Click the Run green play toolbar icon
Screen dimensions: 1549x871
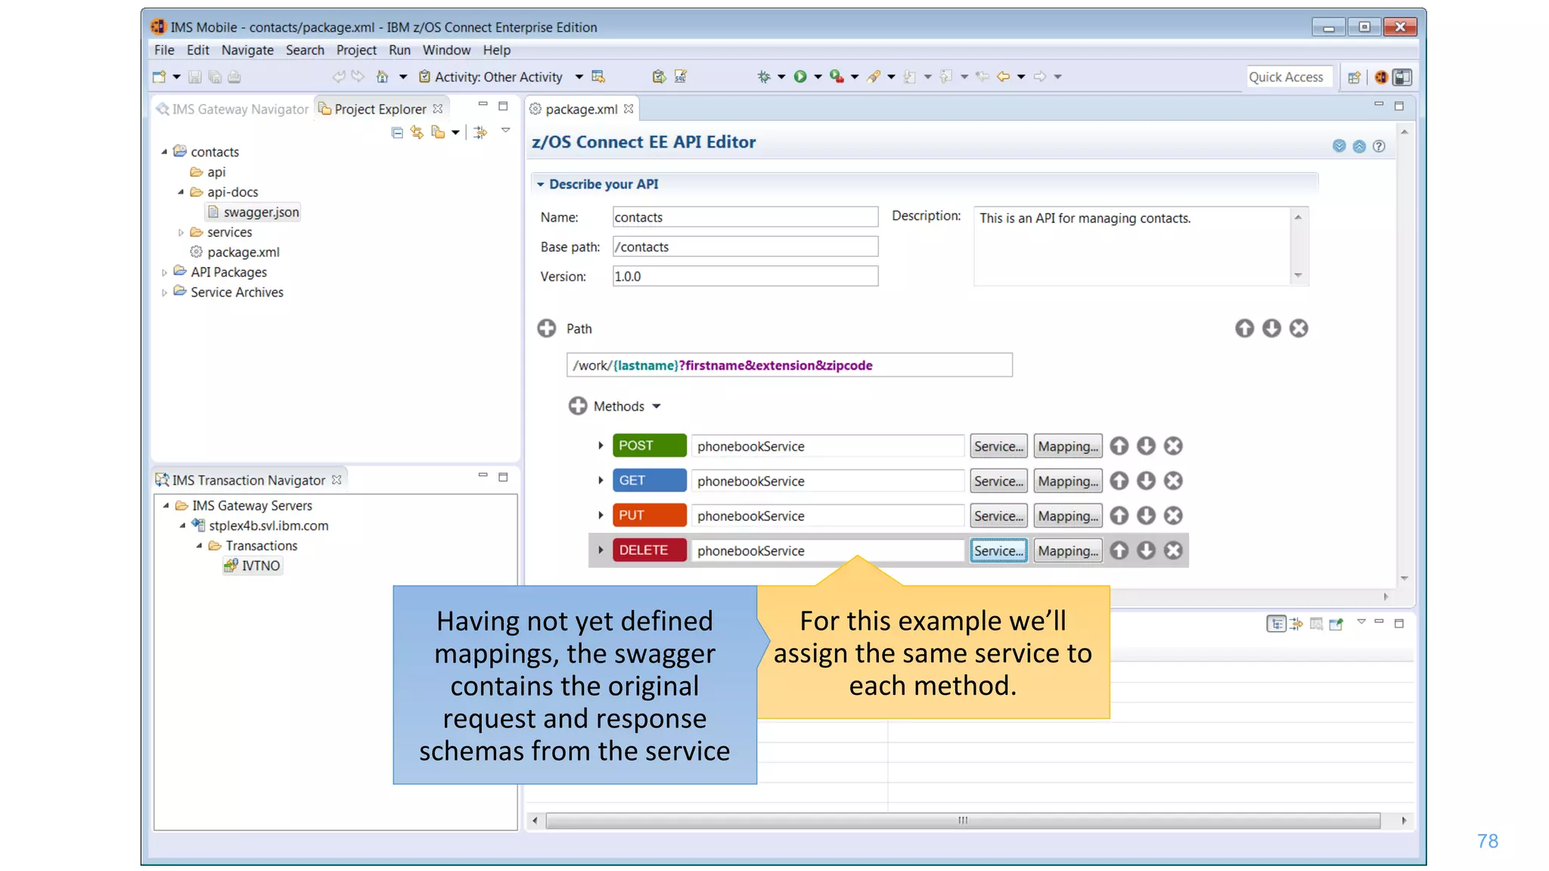(x=799, y=76)
